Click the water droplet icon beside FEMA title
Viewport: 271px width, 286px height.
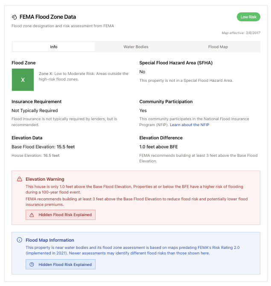pyautogui.click(x=14, y=17)
